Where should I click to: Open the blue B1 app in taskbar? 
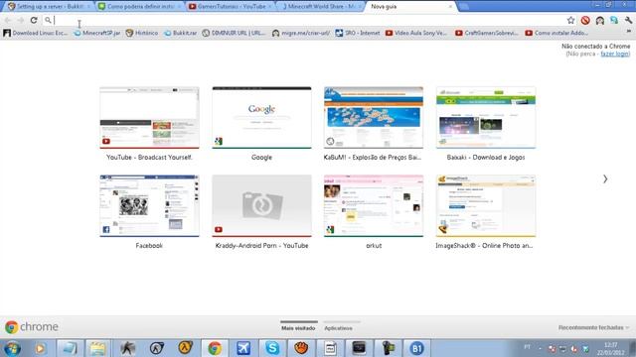tap(417, 348)
